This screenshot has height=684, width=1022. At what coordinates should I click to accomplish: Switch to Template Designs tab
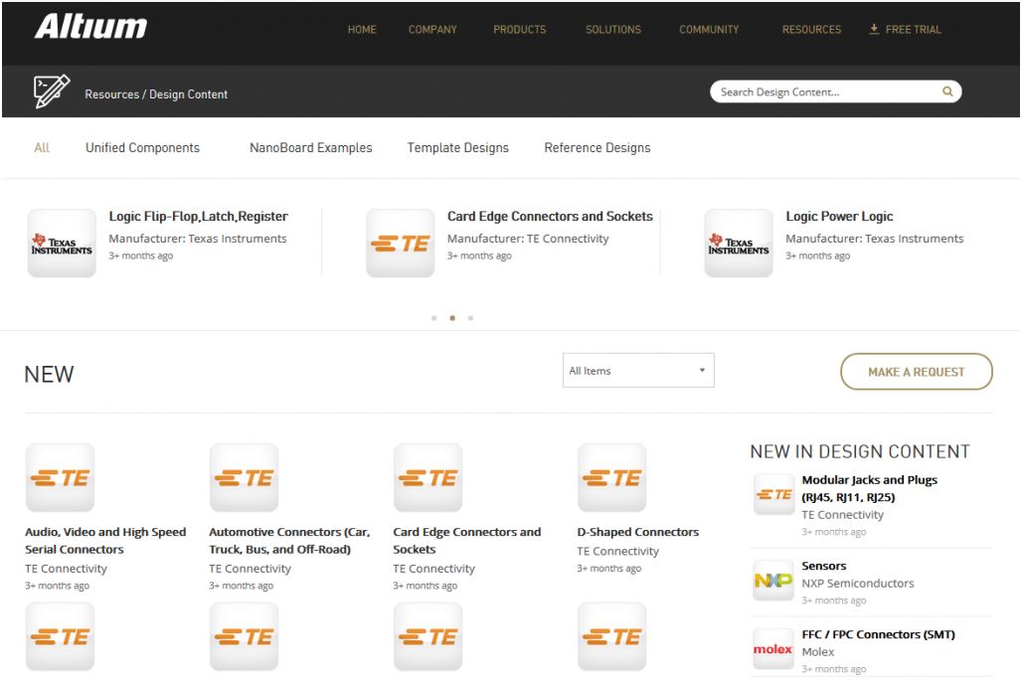point(458,148)
